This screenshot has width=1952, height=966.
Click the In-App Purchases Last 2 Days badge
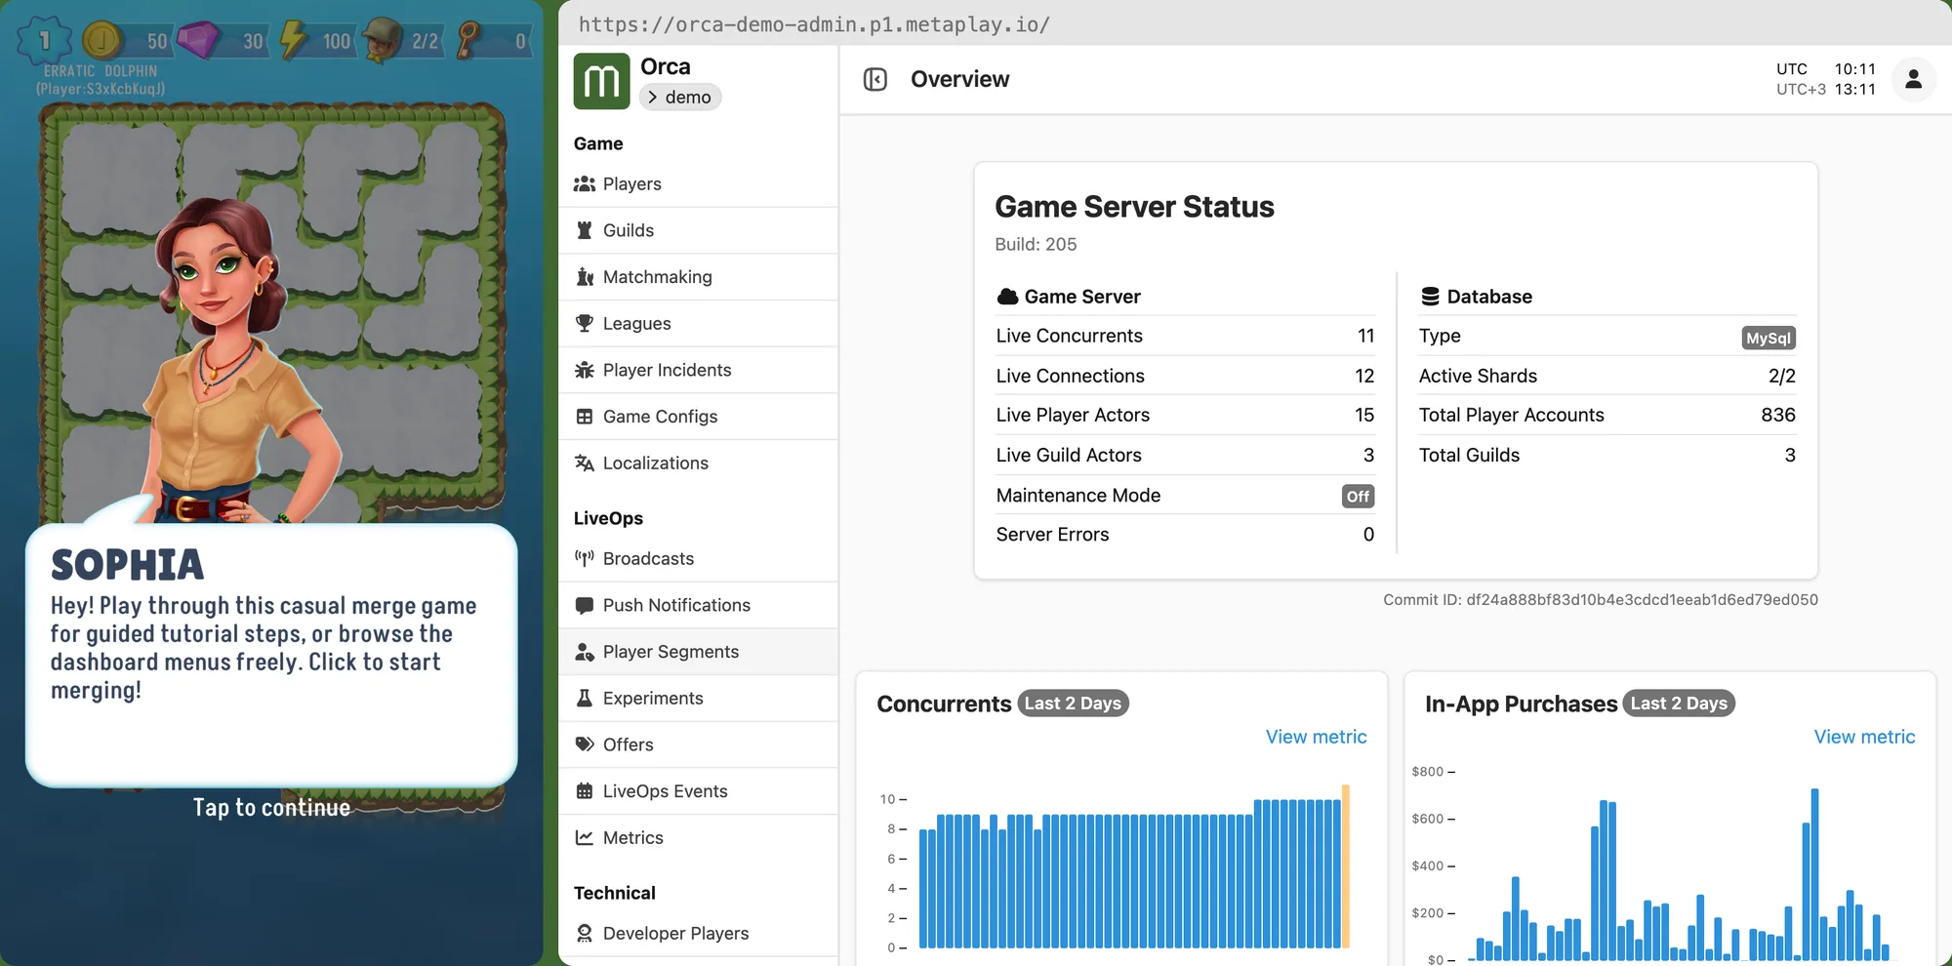click(1679, 704)
